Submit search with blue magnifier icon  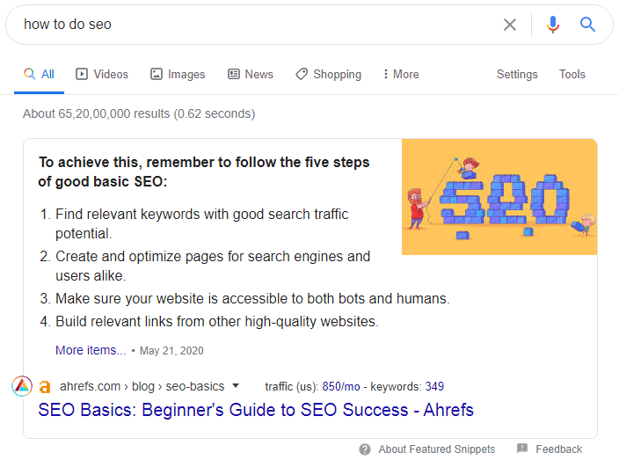587,25
